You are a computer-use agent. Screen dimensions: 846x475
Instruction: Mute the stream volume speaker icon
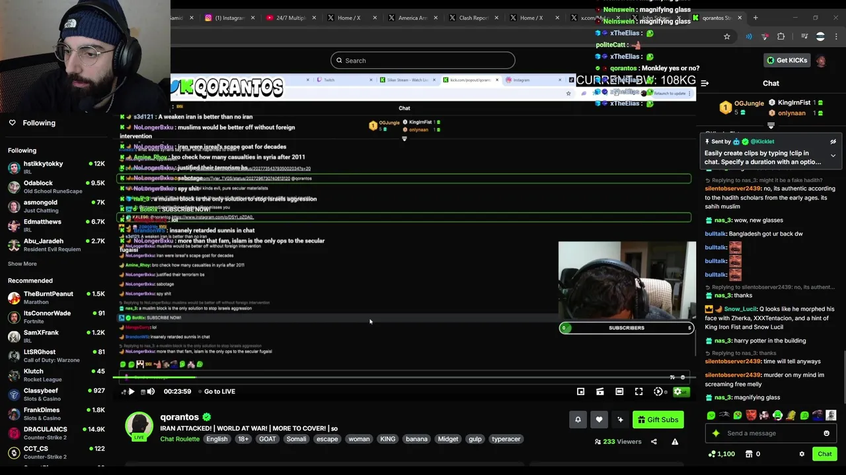pos(151,391)
